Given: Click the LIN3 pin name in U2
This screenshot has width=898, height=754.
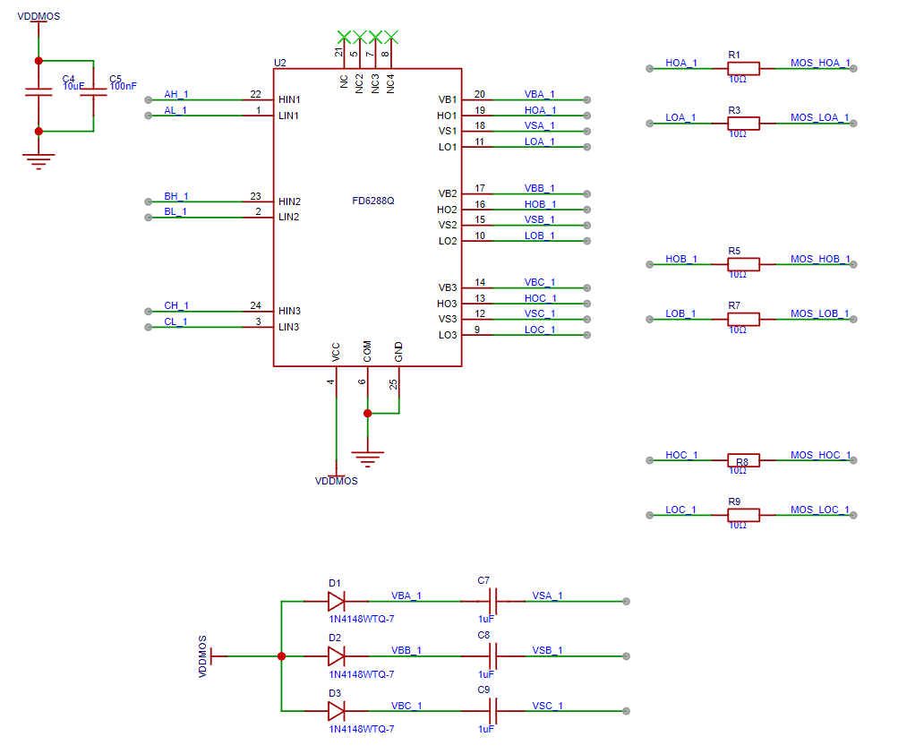Looking at the screenshot, I should (x=288, y=327).
